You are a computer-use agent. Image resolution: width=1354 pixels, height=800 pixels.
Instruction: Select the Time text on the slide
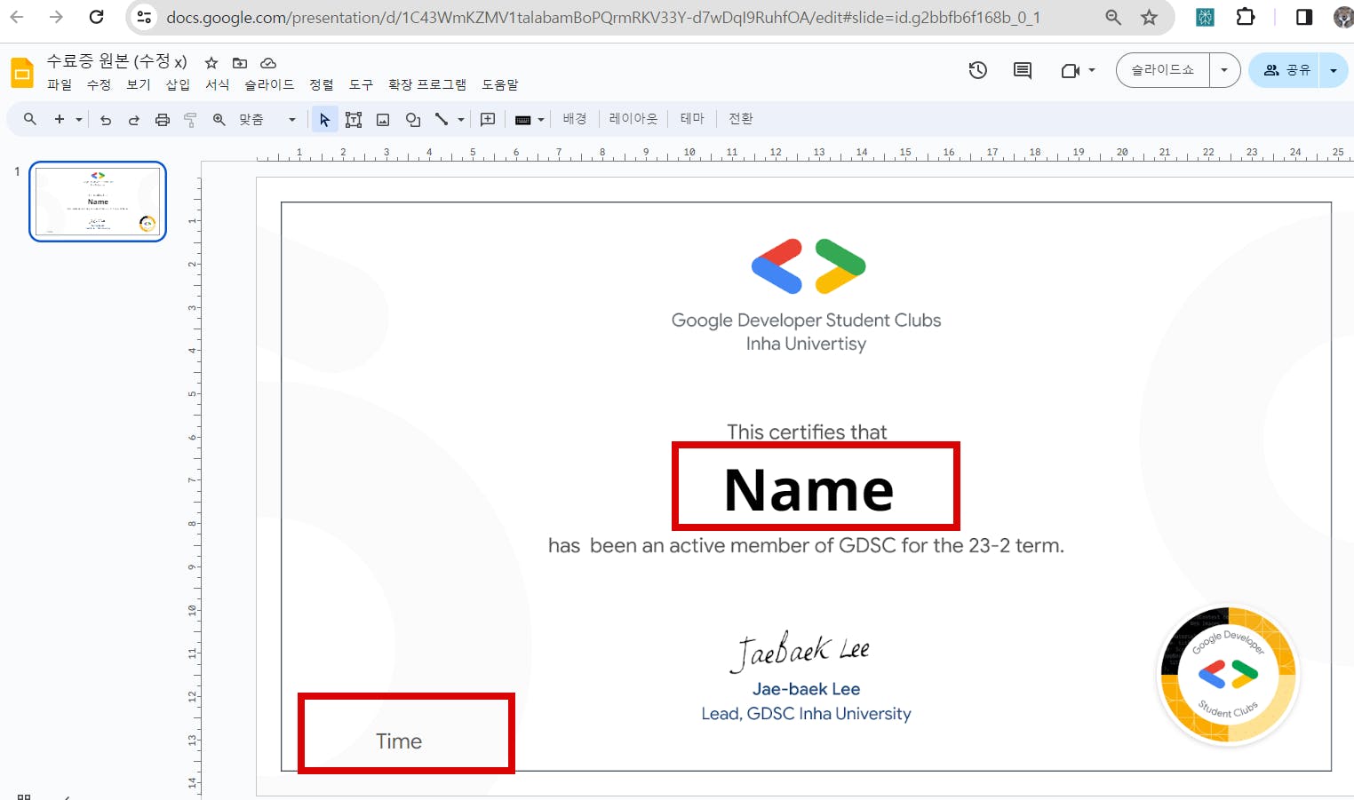(399, 741)
